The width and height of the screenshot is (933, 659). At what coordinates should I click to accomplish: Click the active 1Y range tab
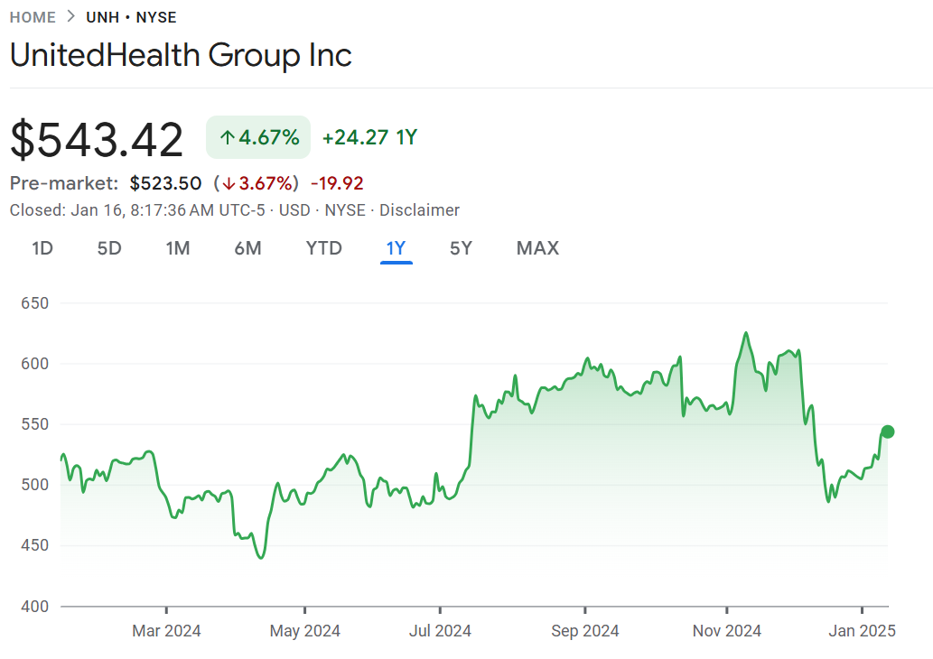point(397,248)
